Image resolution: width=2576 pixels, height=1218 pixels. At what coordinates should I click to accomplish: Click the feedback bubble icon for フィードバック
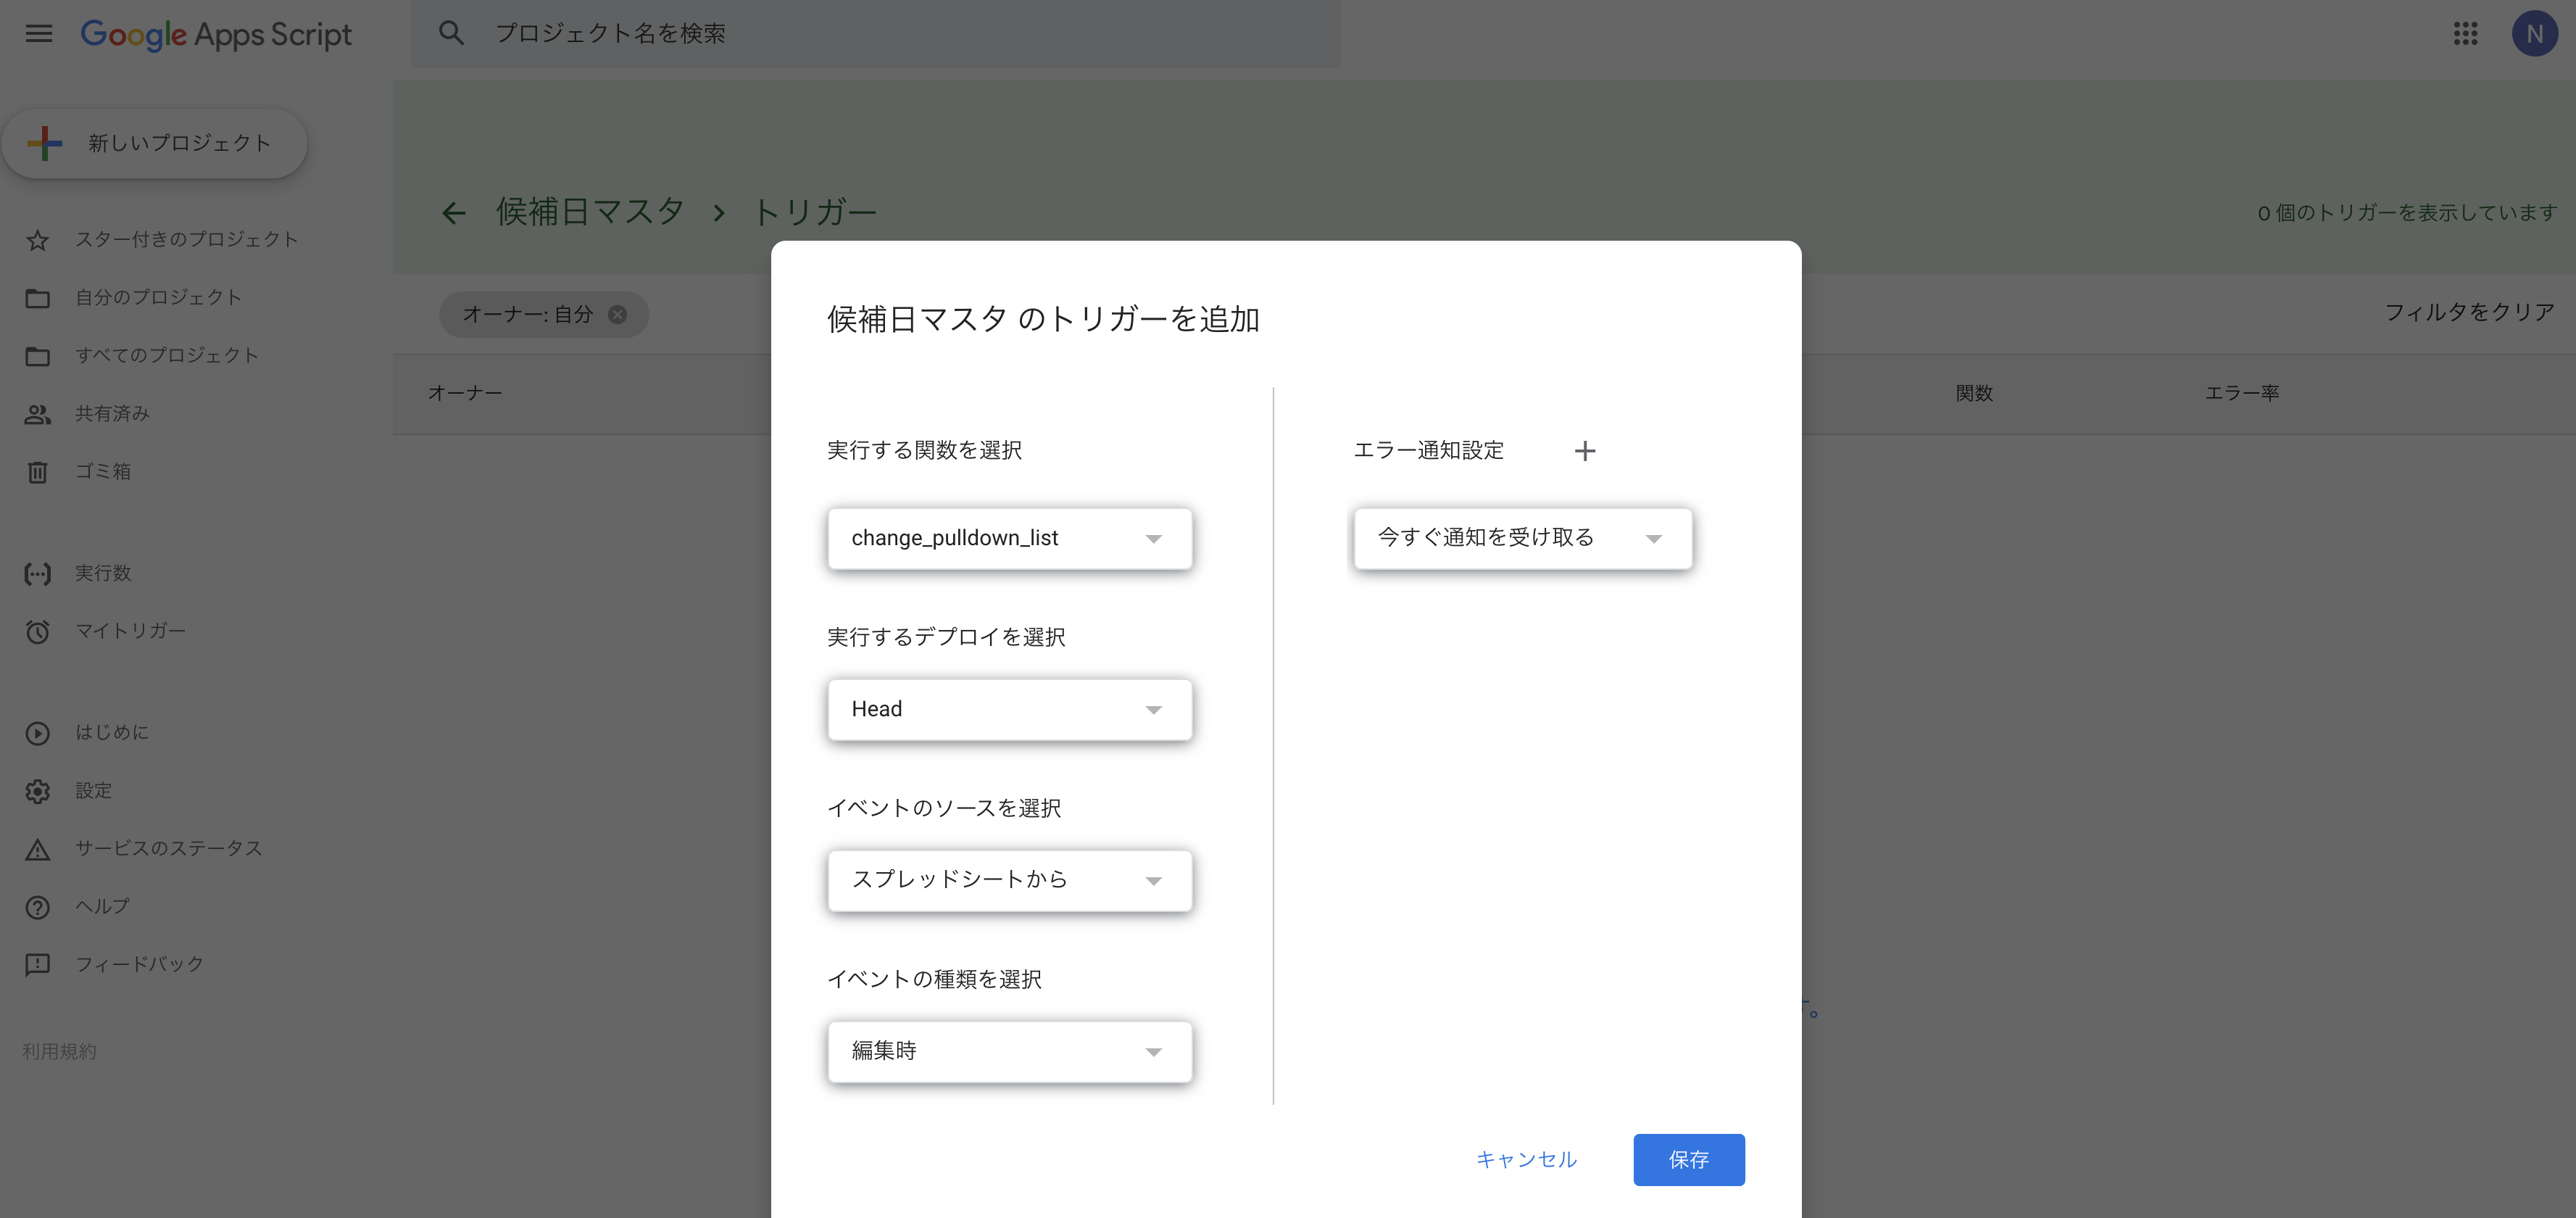tap(38, 965)
